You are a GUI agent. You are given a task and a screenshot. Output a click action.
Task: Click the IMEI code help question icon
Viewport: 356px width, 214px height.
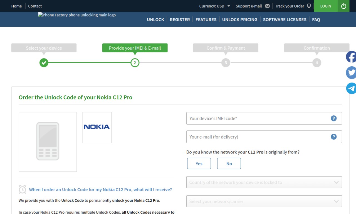click(334, 118)
